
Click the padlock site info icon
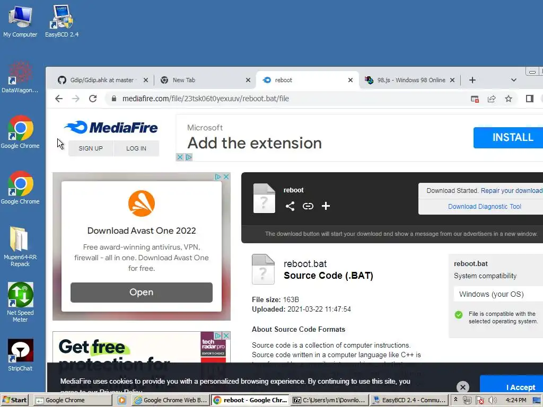(114, 99)
